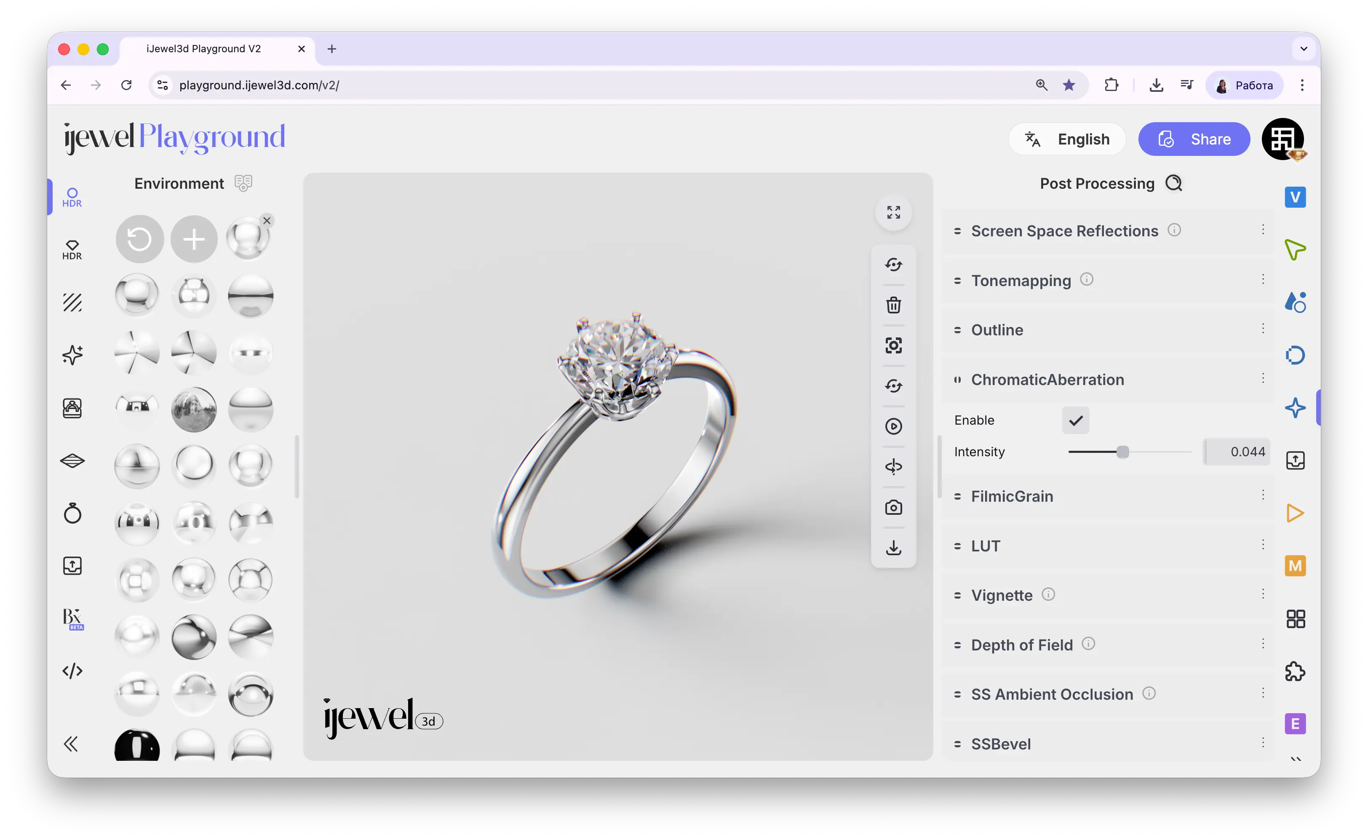1368x840 pixels.
Task: Open options menu for Screen Space Reflections
Action: tap(1262, 230)
